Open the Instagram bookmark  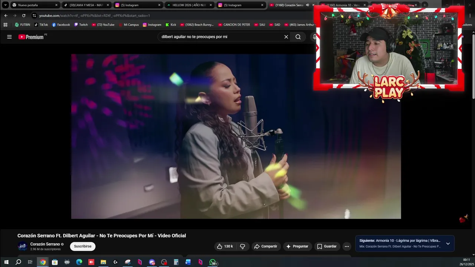coord(152,24)
